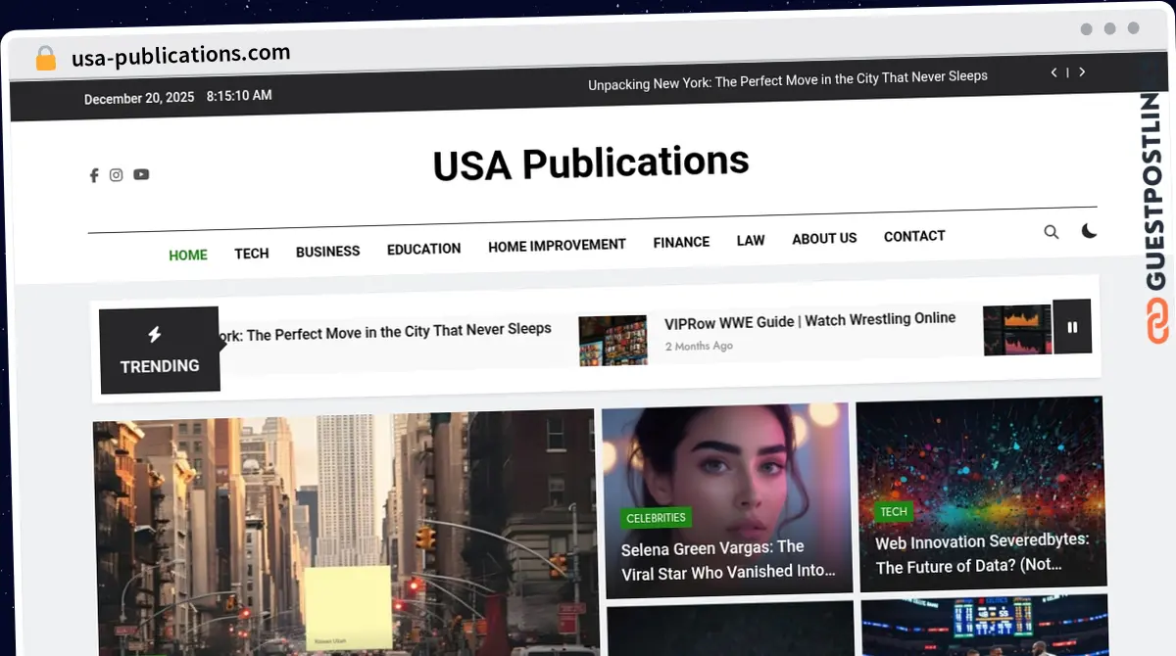
Task: Toggle dark mode moon icon
Action: 1089,231
